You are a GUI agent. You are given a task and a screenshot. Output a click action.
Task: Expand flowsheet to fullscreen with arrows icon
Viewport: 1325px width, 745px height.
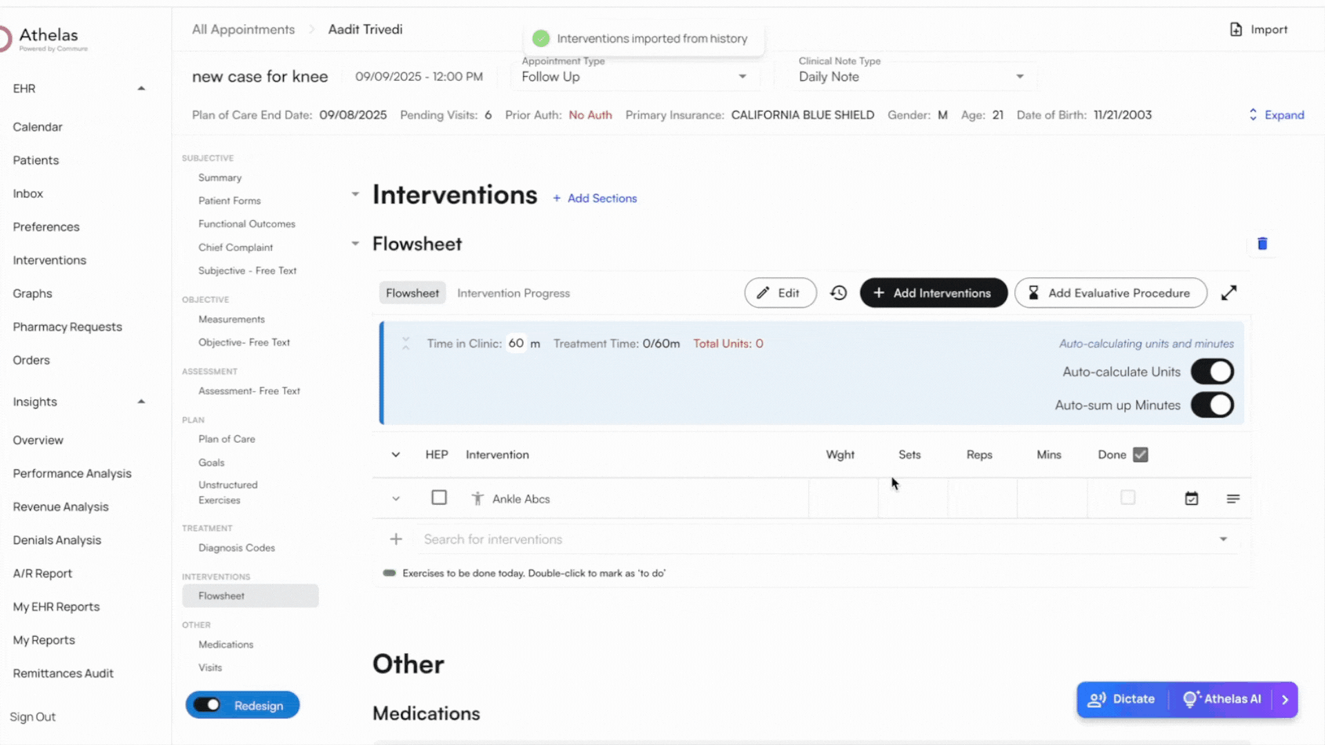point(1228,293)
